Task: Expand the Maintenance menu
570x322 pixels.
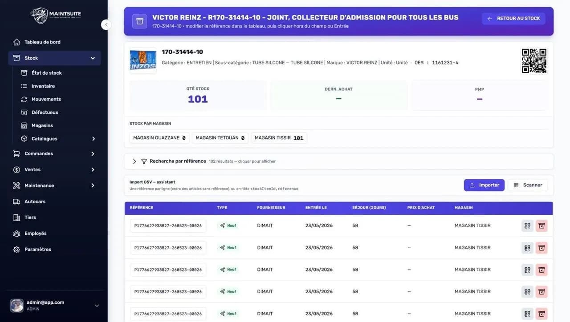Action: coord(93,186)
